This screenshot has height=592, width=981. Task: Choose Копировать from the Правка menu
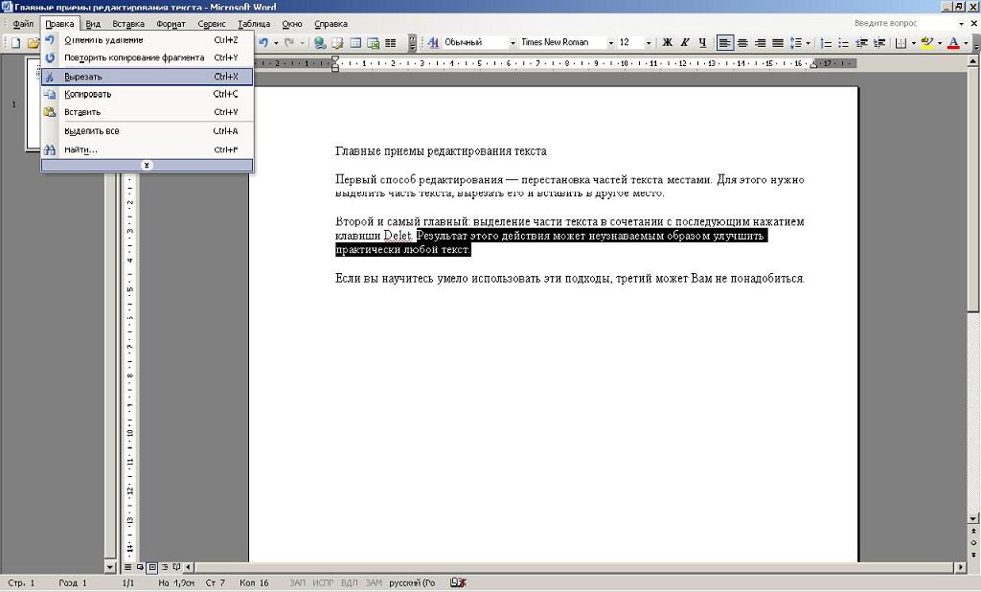point(147,94)
